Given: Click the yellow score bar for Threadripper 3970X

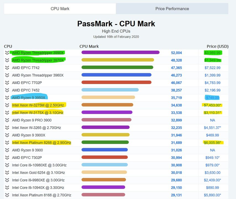Looking at the screenshot, I should pos(118,60).
